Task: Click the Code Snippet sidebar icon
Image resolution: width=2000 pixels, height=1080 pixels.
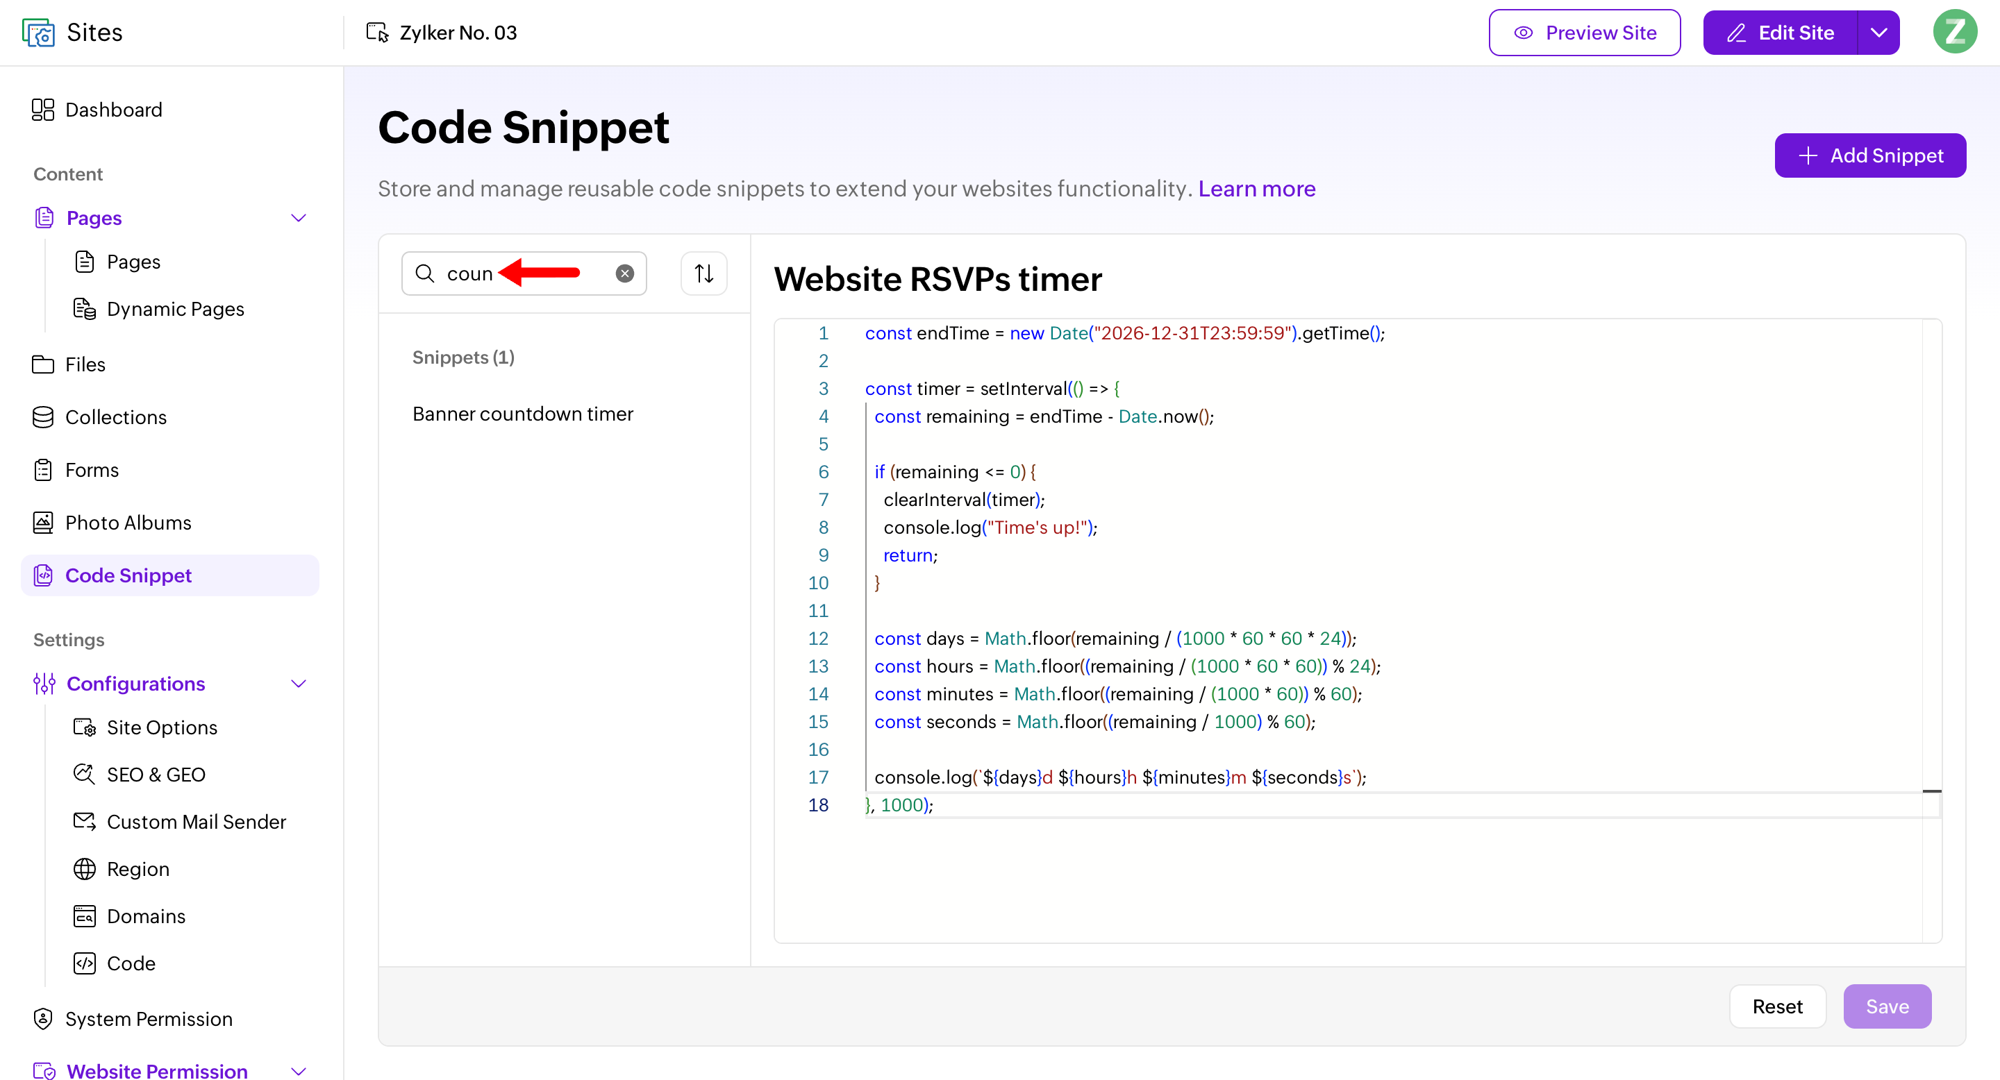Action: [x=44, y=575]
